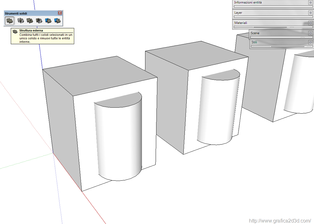314x224 pixels.
Task: Select the Sottrai solids subtract tool
Action: point(39,21)
